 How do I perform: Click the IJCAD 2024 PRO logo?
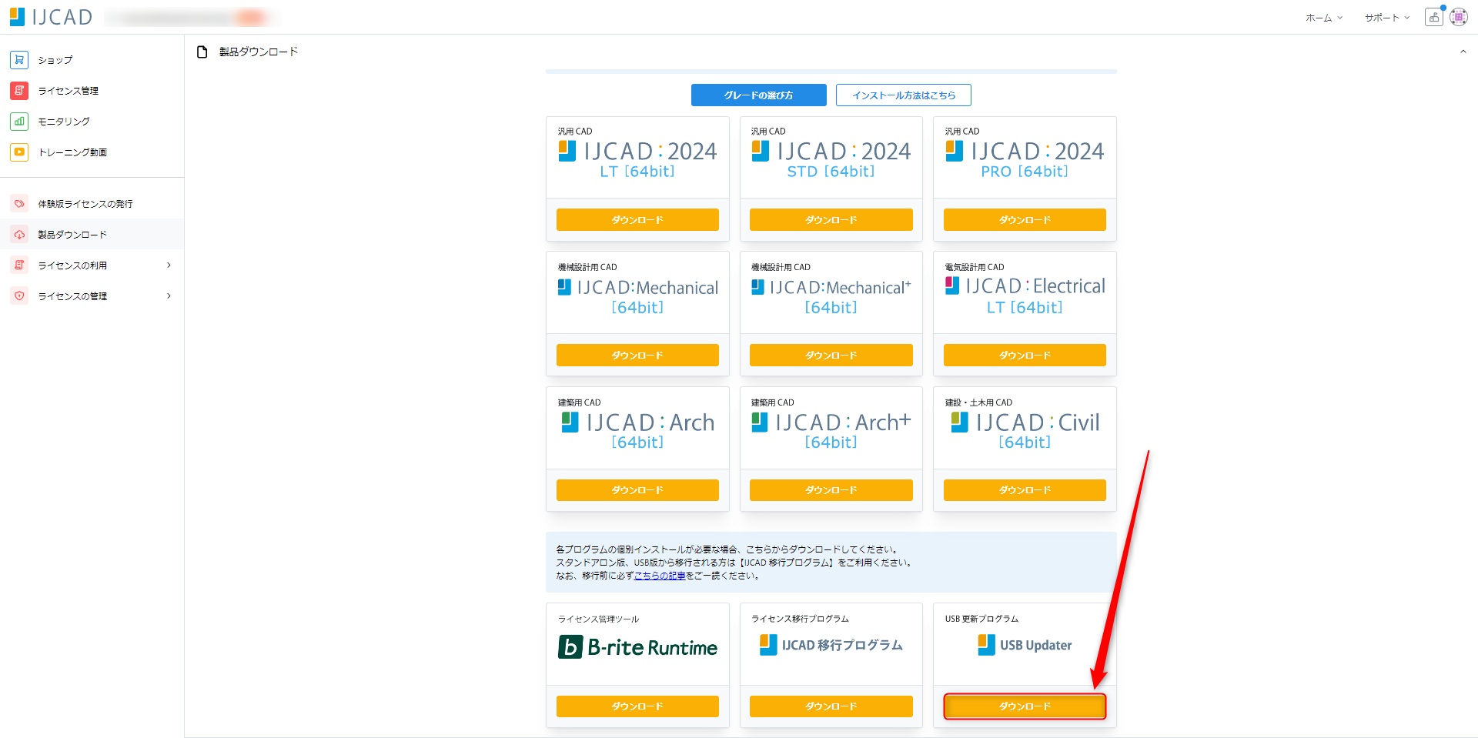click(1025, 159)
